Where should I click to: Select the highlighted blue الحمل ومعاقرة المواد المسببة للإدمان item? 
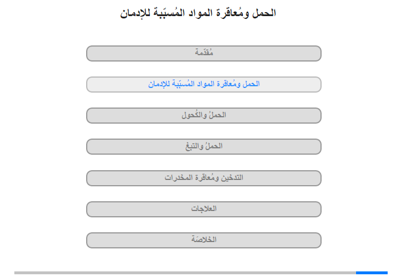point(203,85)
